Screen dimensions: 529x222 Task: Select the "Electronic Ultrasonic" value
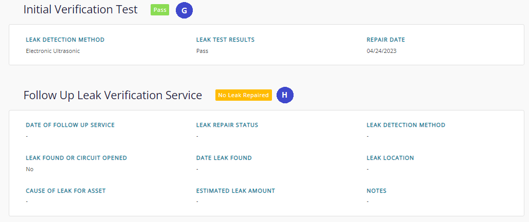[x=53, y=51]
